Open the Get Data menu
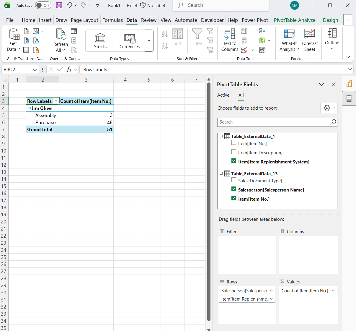Viewport: 356px width, 331px height. pyautogui.click(x=13, y=40)
